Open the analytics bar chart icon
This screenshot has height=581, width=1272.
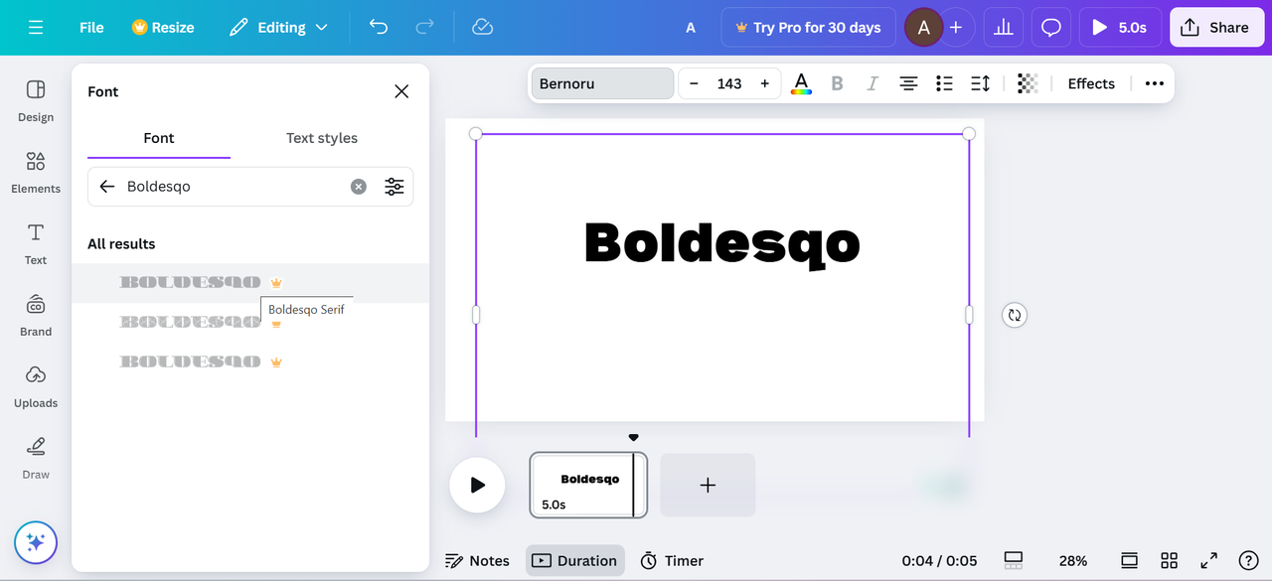(1004, 28)
